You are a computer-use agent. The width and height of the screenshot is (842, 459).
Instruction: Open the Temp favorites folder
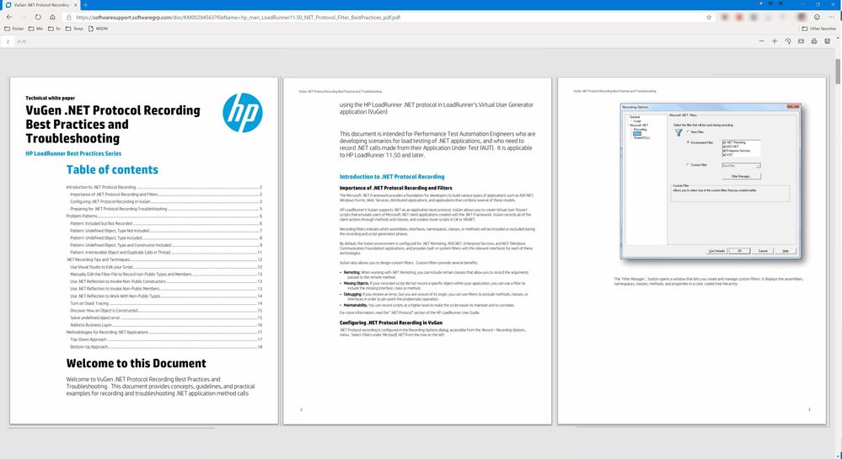click(x=74, y=29)
